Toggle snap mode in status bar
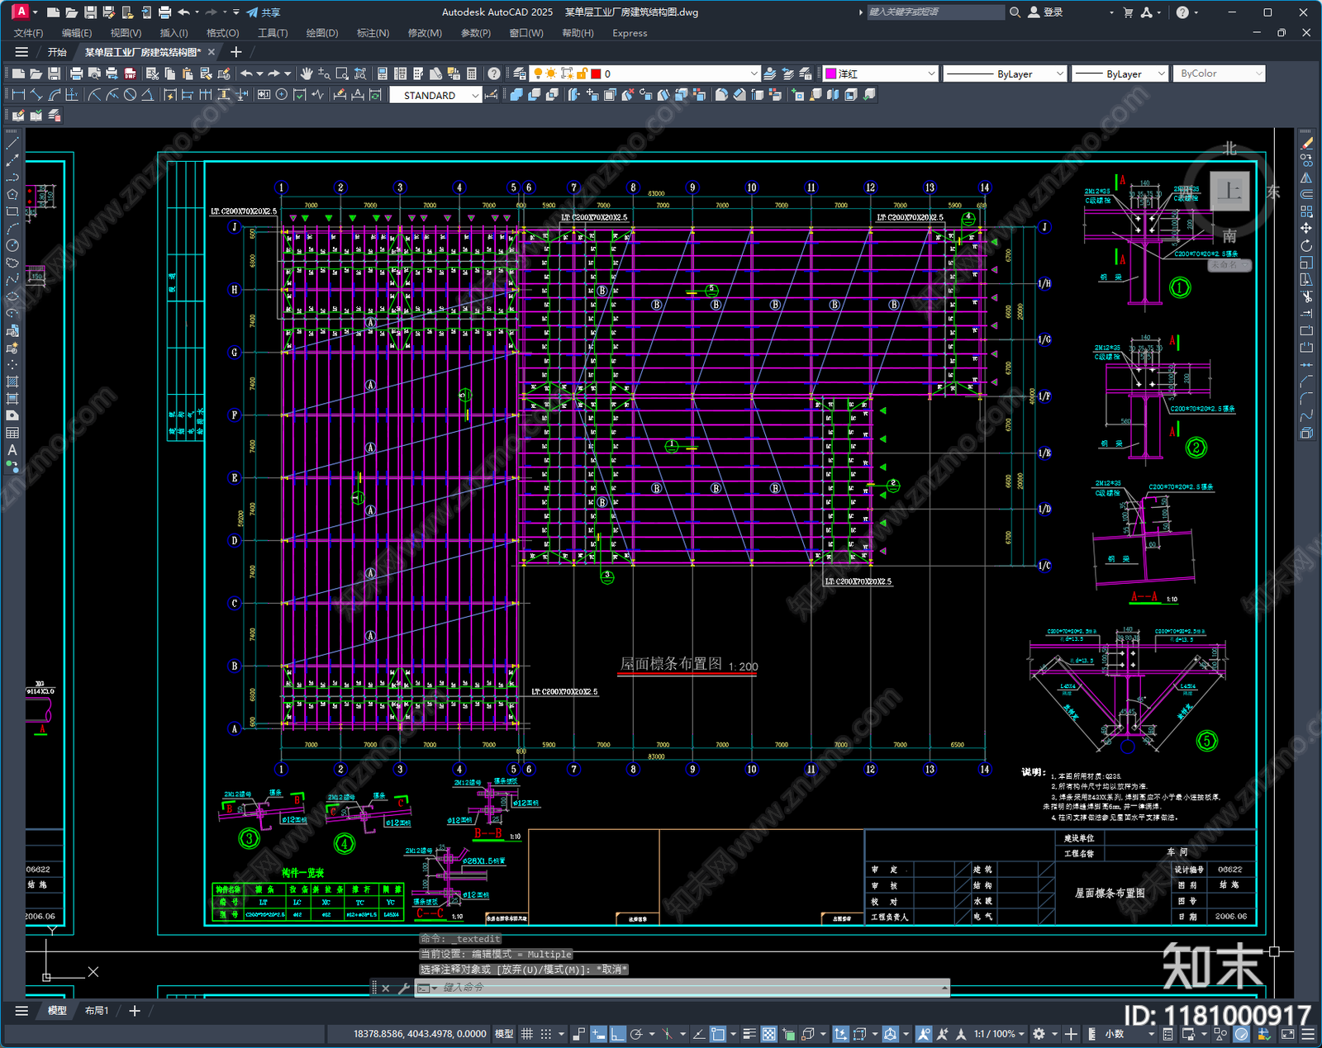Viewport: 1322px width, 1048px height. (x=546, y=1034)
